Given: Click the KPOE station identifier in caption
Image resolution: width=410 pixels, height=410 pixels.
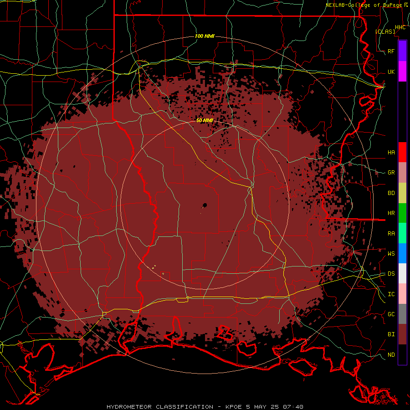Looking at the screenshot, I should pos(235,407).
